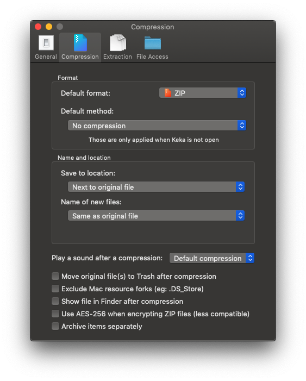The image size is (306, 381).
Task: Check Show file in Finder after compression
Action: tap(55, 301)
